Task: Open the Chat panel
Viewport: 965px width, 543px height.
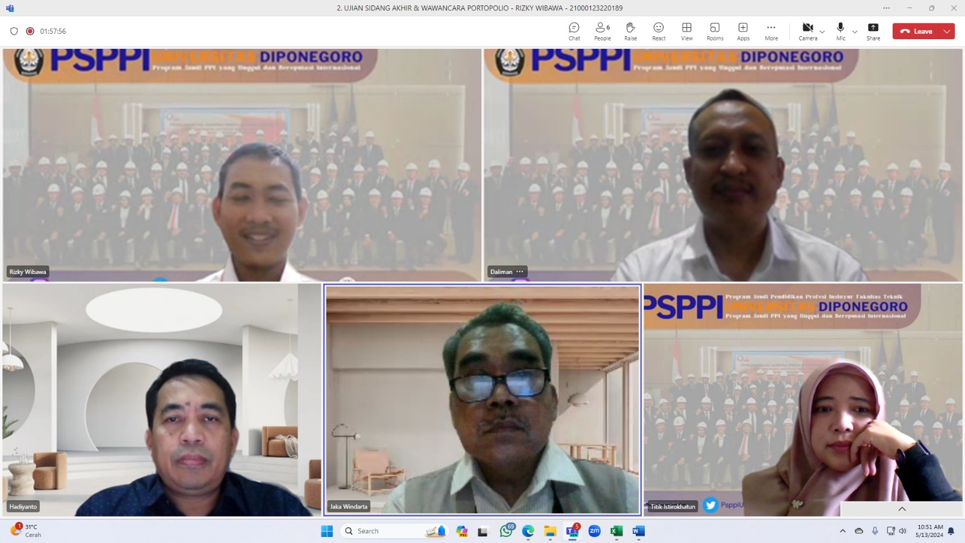Action: [x=574, y=31]
